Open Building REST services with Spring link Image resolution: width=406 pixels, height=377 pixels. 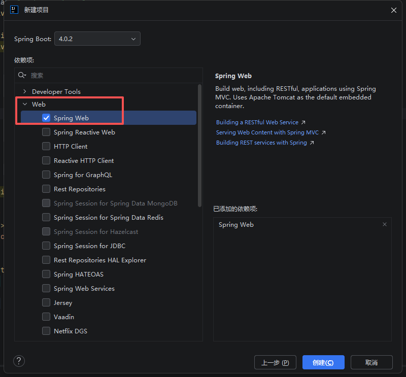tap(261, 143)
